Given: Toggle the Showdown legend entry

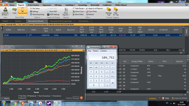Looking at the screenshot, I should [56, 96].
